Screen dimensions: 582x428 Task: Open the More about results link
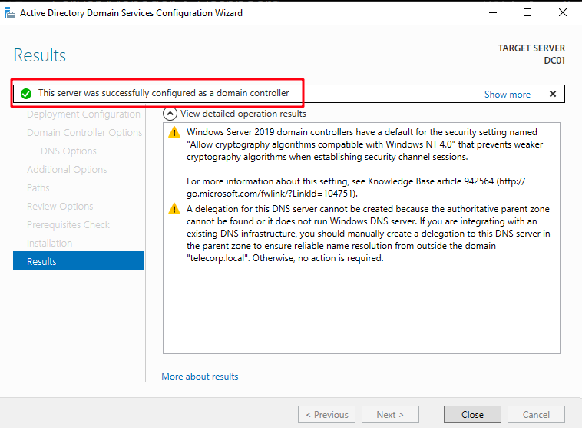(x=200, y=377)
